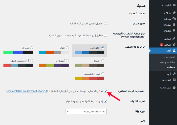Viewport: 177px width, 125px height.
Task: Go to حسابك submenu link
Action: tap(171, 67)
